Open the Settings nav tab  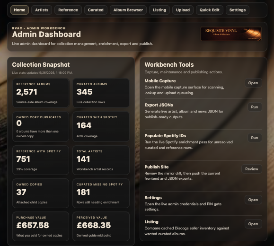(x=238, y=10)
